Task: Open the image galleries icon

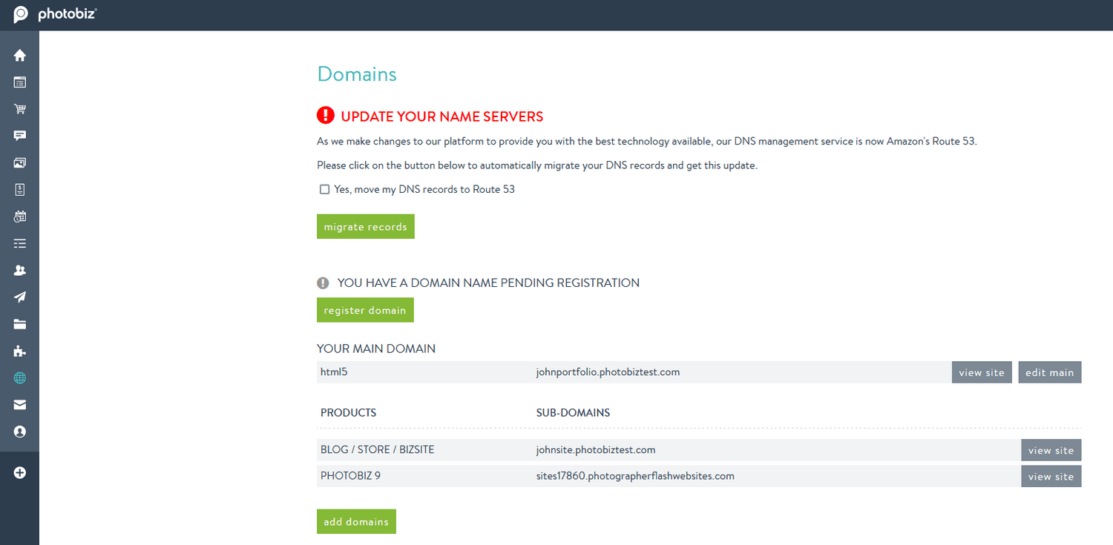Action: click(20, 162)
